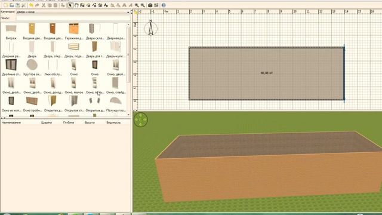382x215 pixels.
Task: Click the Redo arrow icon
Action: pyautogui.click(x=37, y=5)
